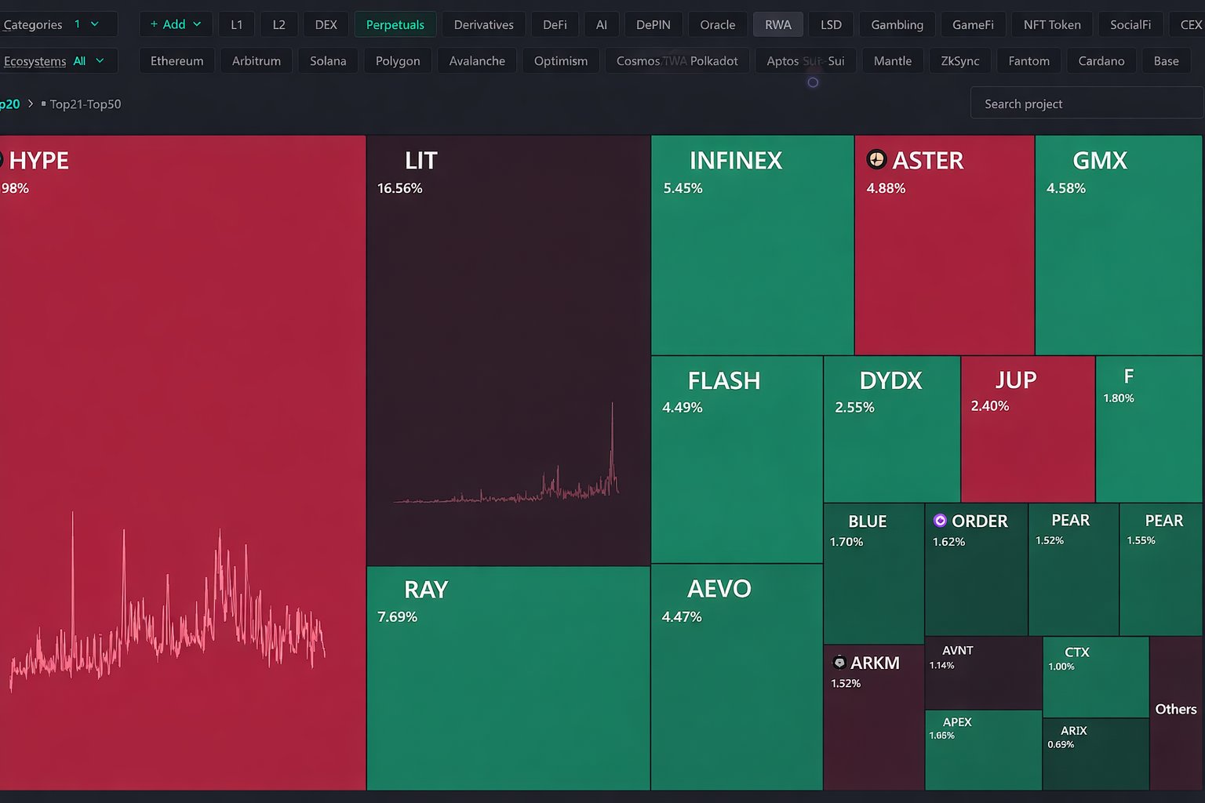Select the GameFi category chip
The image size is (1205, 803).
973,24
